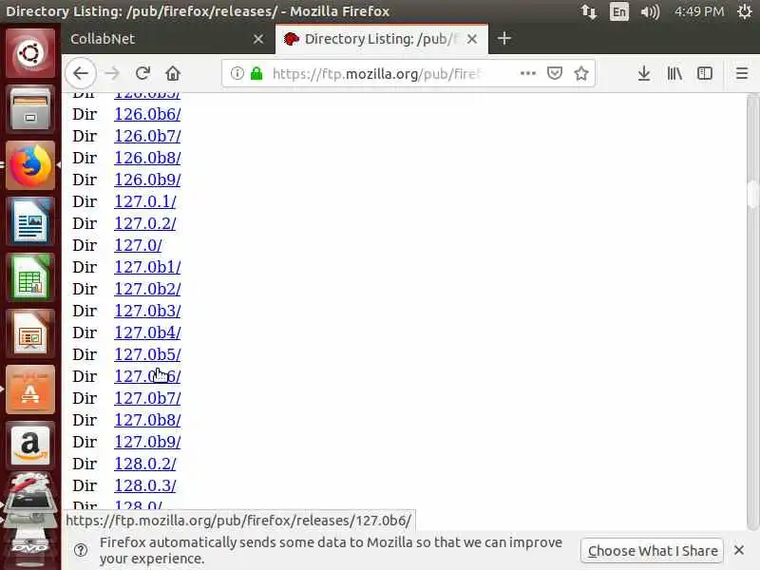Navigate to the 127.0b7/ folder
760x570 pixels.
point(147,398)
